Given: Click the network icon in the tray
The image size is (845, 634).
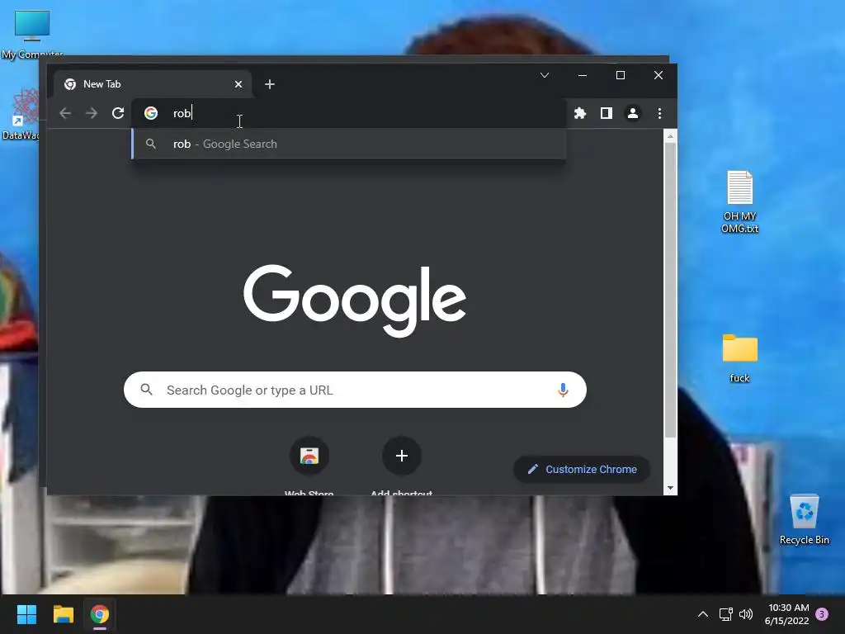Looking at the screenshot, I should point(725,614).
